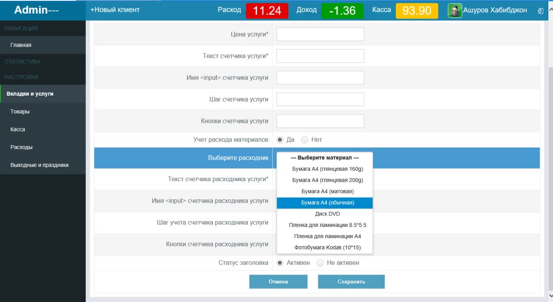Choose 'Бумага А4 (обычная)' from material list
Viewport: 553px width, 302px height.
pos(325,203)
